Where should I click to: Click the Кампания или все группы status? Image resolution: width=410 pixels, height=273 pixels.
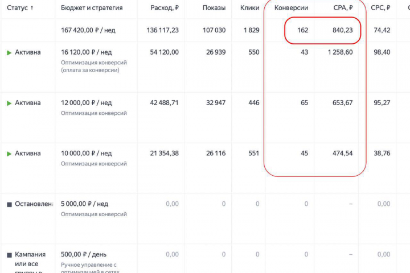30,263
